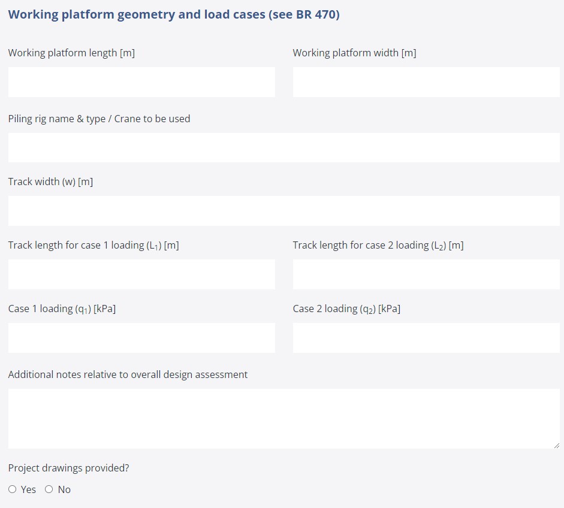Click the 'Working platform geometry and load cases' heading

tap(174, 14)
